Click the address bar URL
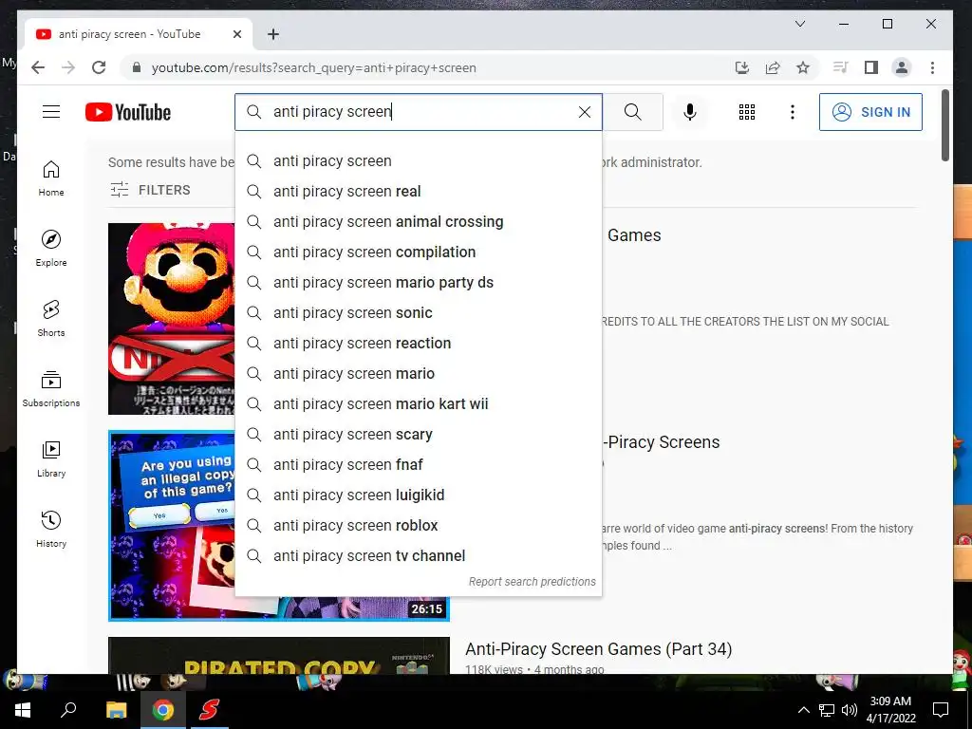 click(x=313, y=67)
